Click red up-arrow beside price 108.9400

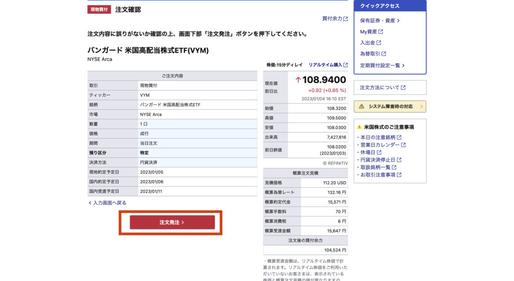(298, 80)
